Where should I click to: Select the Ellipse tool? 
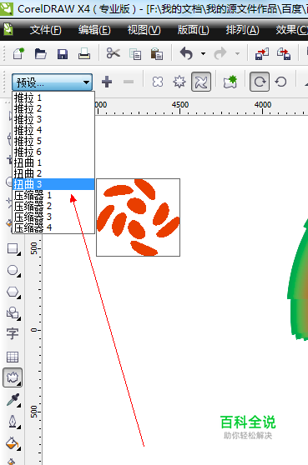[x=13, y=271]
